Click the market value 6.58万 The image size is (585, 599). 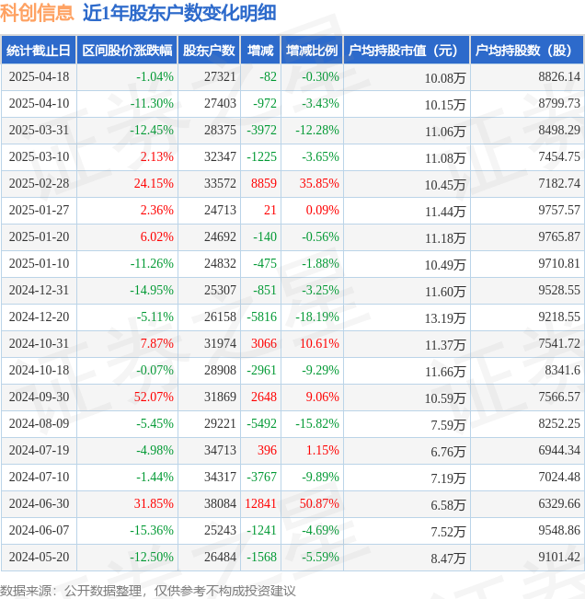pyautogui.click(x=448, y=505)
